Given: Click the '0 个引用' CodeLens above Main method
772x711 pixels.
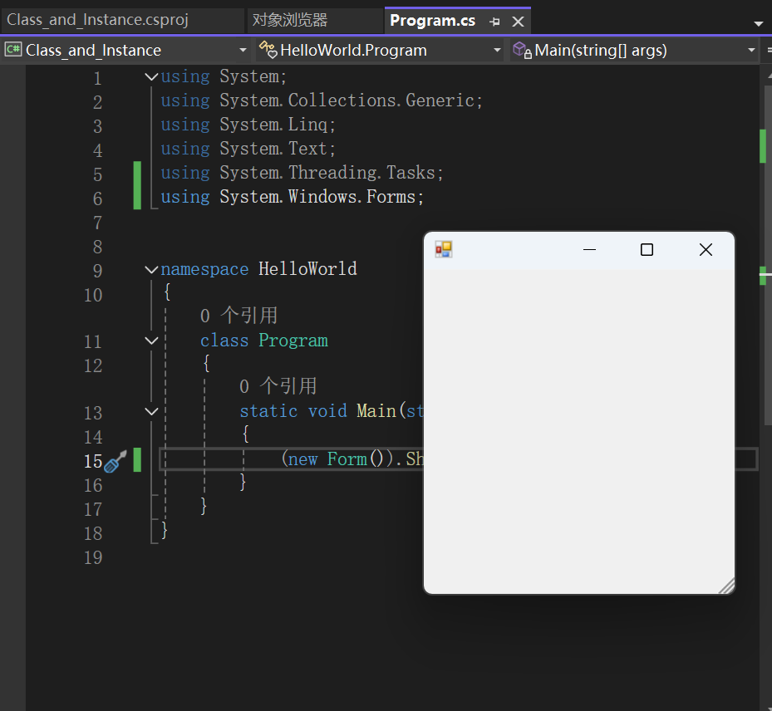Looking at the screenshot, I should (278, 387).
